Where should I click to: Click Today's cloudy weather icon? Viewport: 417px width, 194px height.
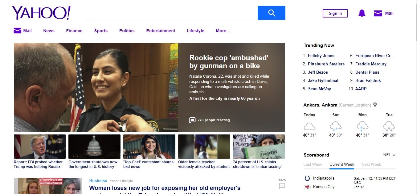[x=309, y=126]
